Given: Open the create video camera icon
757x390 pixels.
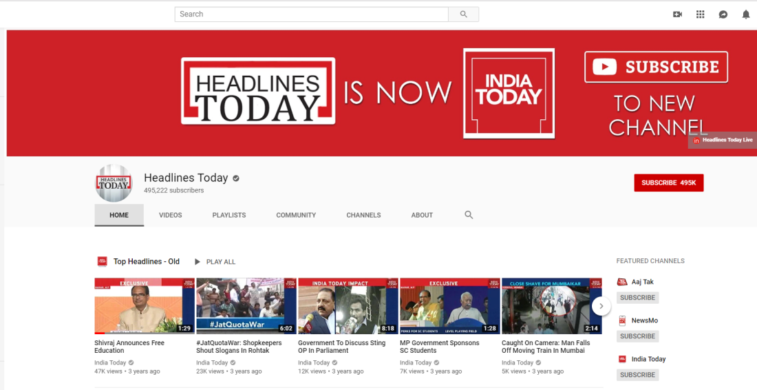Looking at the screenshot, I should point(677,14).
